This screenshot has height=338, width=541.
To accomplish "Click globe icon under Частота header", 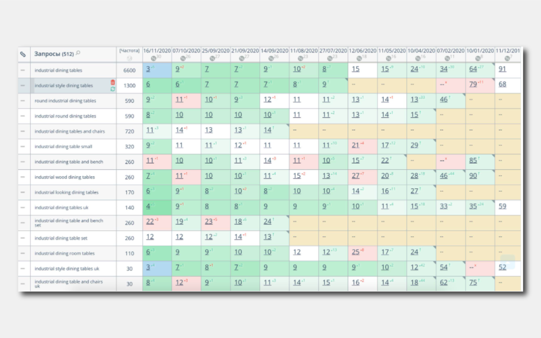I will click(x=129, y=58).
